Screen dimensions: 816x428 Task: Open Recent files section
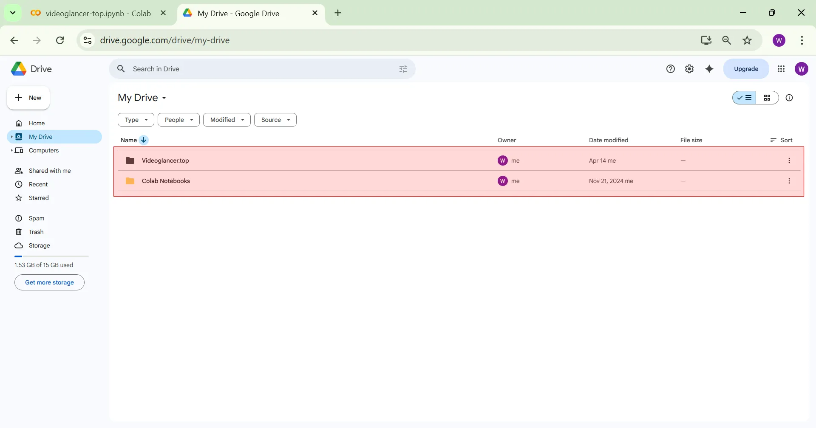point(54,184)
